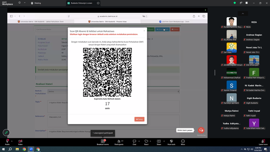
Task: Collapse participant gallery with the up chevron
Action: 243,14
